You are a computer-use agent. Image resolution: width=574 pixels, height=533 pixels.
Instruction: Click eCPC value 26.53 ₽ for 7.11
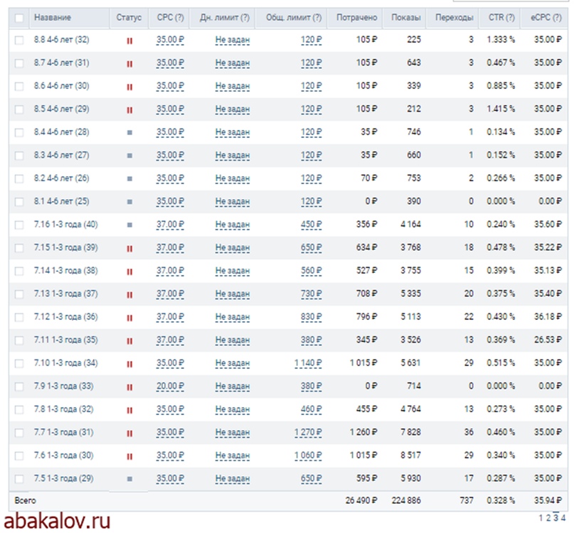pos(548,340)
